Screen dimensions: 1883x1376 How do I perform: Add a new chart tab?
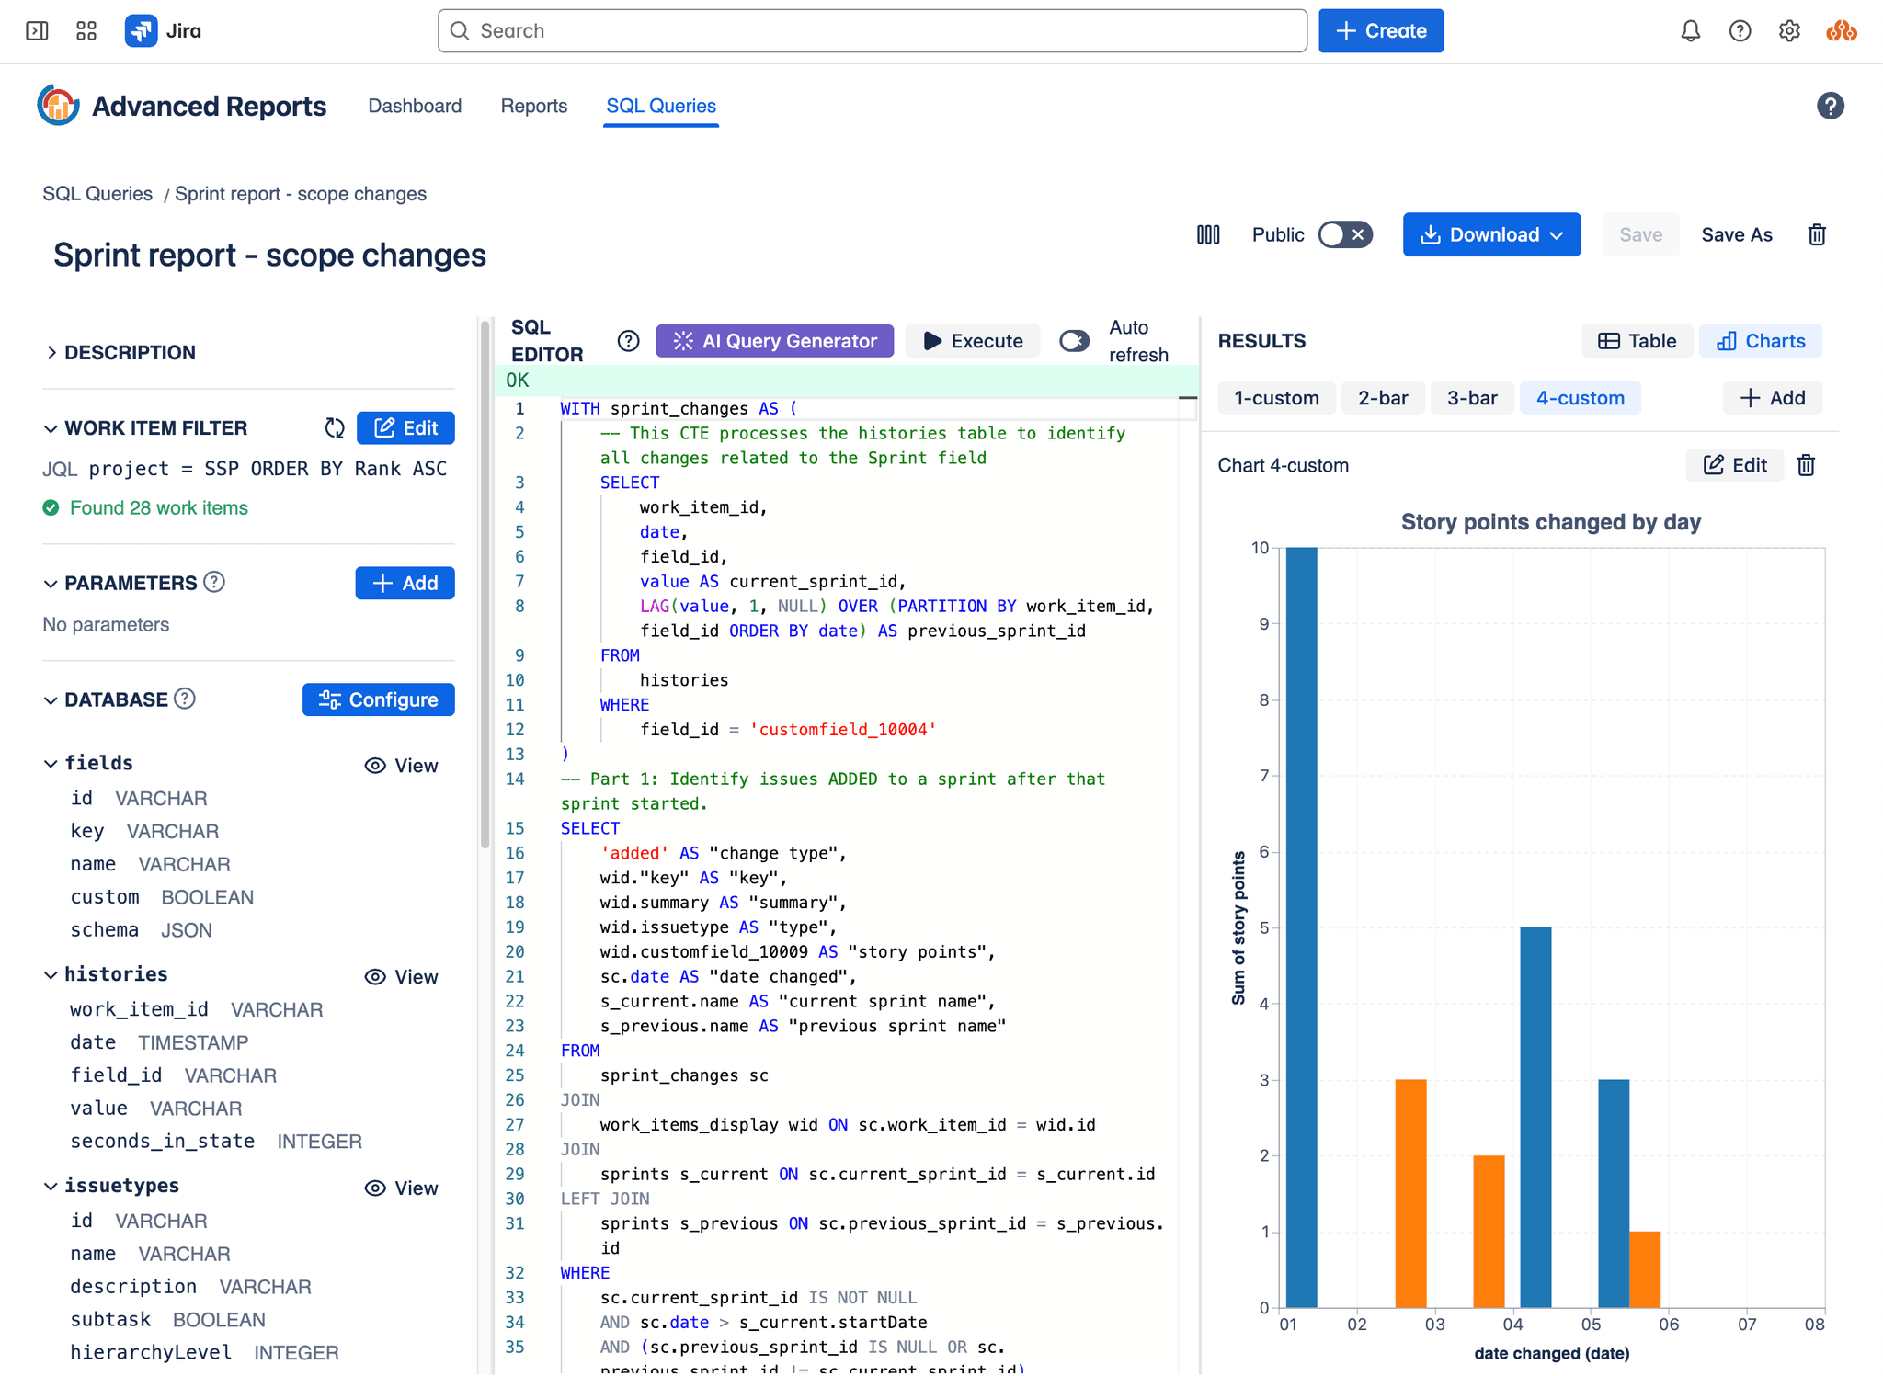(x=1772, y=398)
